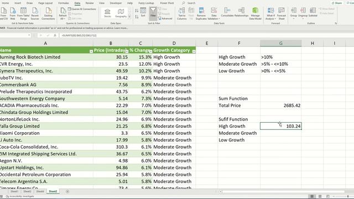Open the Review ribbon tab
The height and width of the screenshot is (199, 354).
point(90,3)
